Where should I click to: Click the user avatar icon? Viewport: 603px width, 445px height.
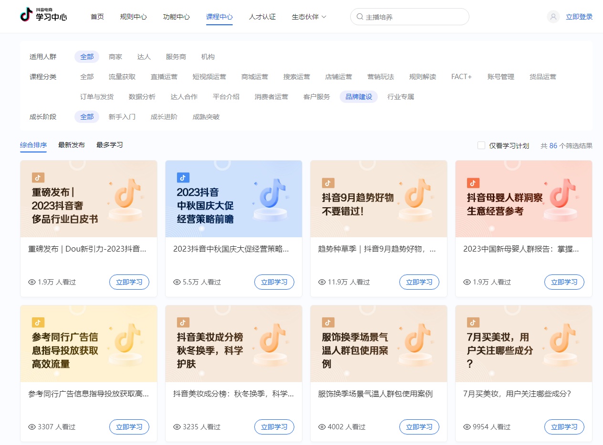553,17
